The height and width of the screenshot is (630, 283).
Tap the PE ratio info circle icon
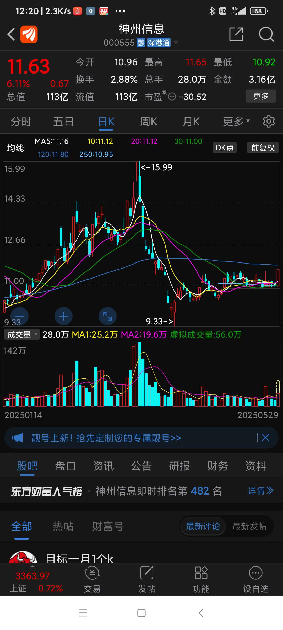coord(172,97)
